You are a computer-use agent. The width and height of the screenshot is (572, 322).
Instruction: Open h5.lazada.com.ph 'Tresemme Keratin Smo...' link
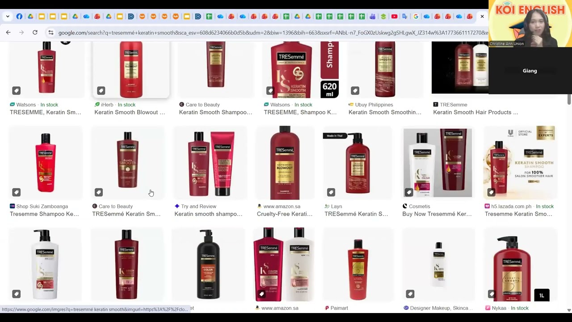coord(518,214)
